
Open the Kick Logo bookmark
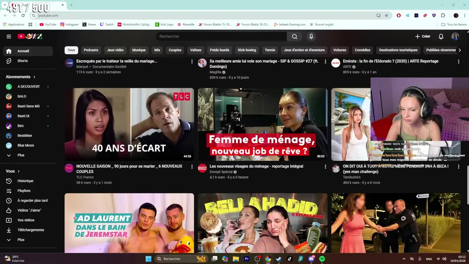164,25
